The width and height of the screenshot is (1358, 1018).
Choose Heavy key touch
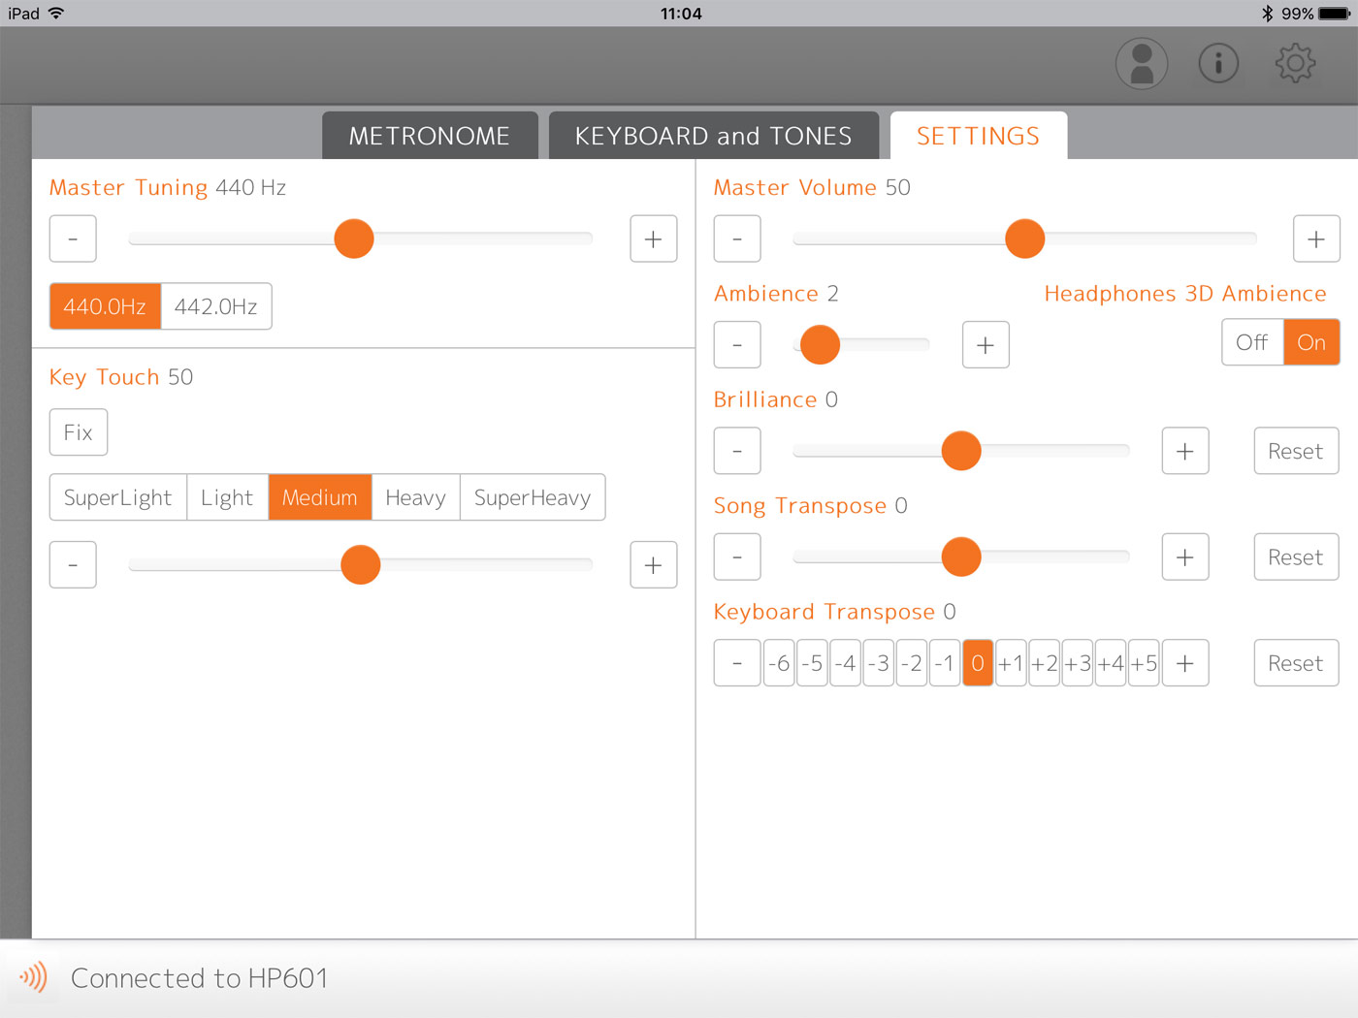[416, 497]
